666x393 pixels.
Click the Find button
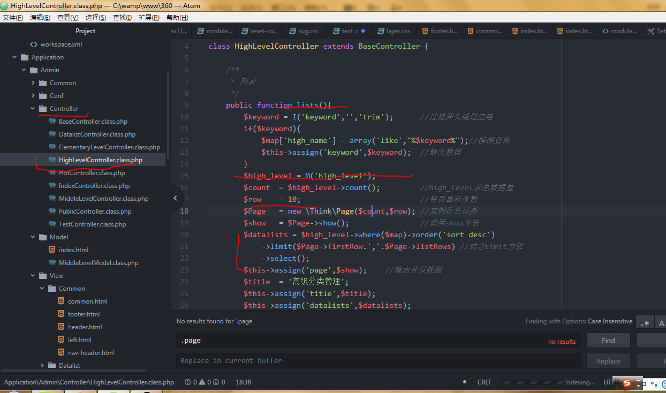(x=608, y=341)
